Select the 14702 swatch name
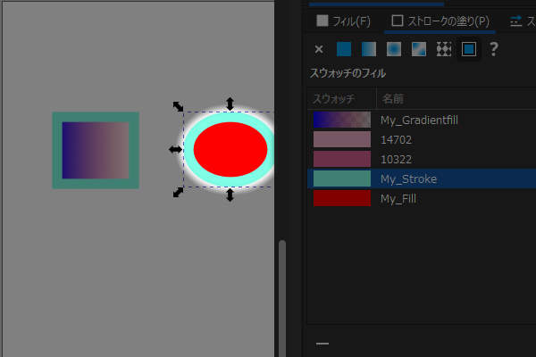This screenshot has width=536, height=357. click(396, 140)
